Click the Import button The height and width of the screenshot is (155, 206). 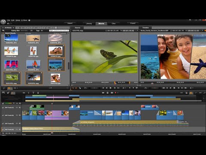tap(70, 23)
